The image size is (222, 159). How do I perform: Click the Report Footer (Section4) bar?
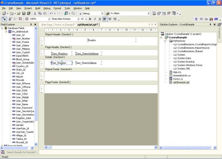(x=99, y=69)
